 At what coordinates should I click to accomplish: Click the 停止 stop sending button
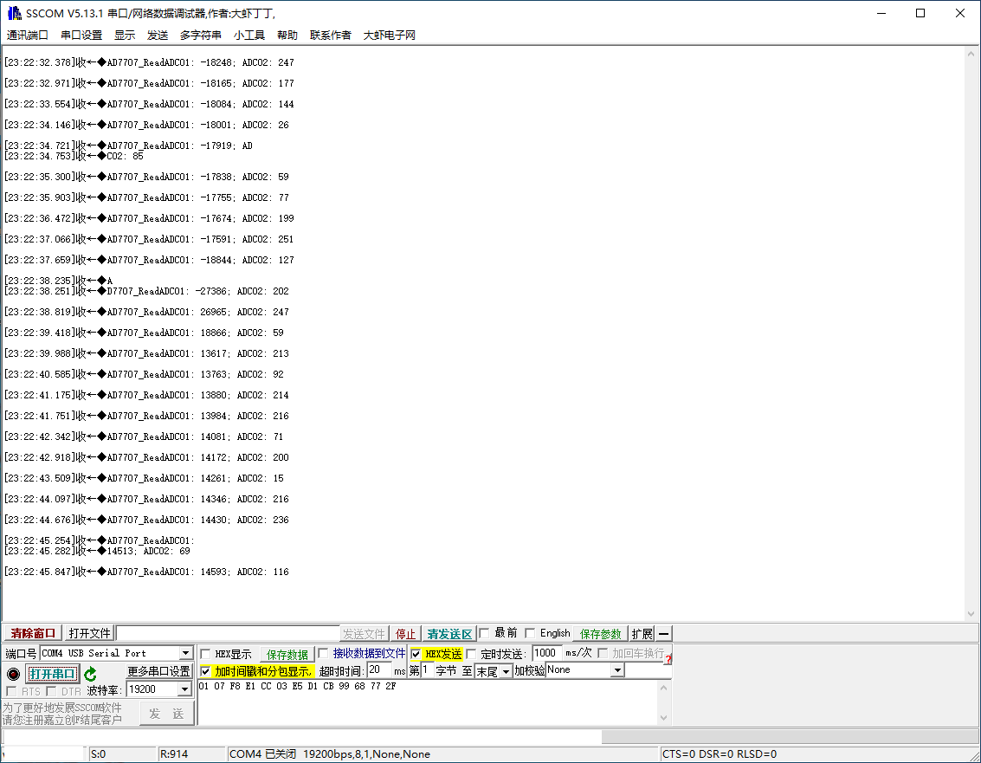[x=405, y=634]
